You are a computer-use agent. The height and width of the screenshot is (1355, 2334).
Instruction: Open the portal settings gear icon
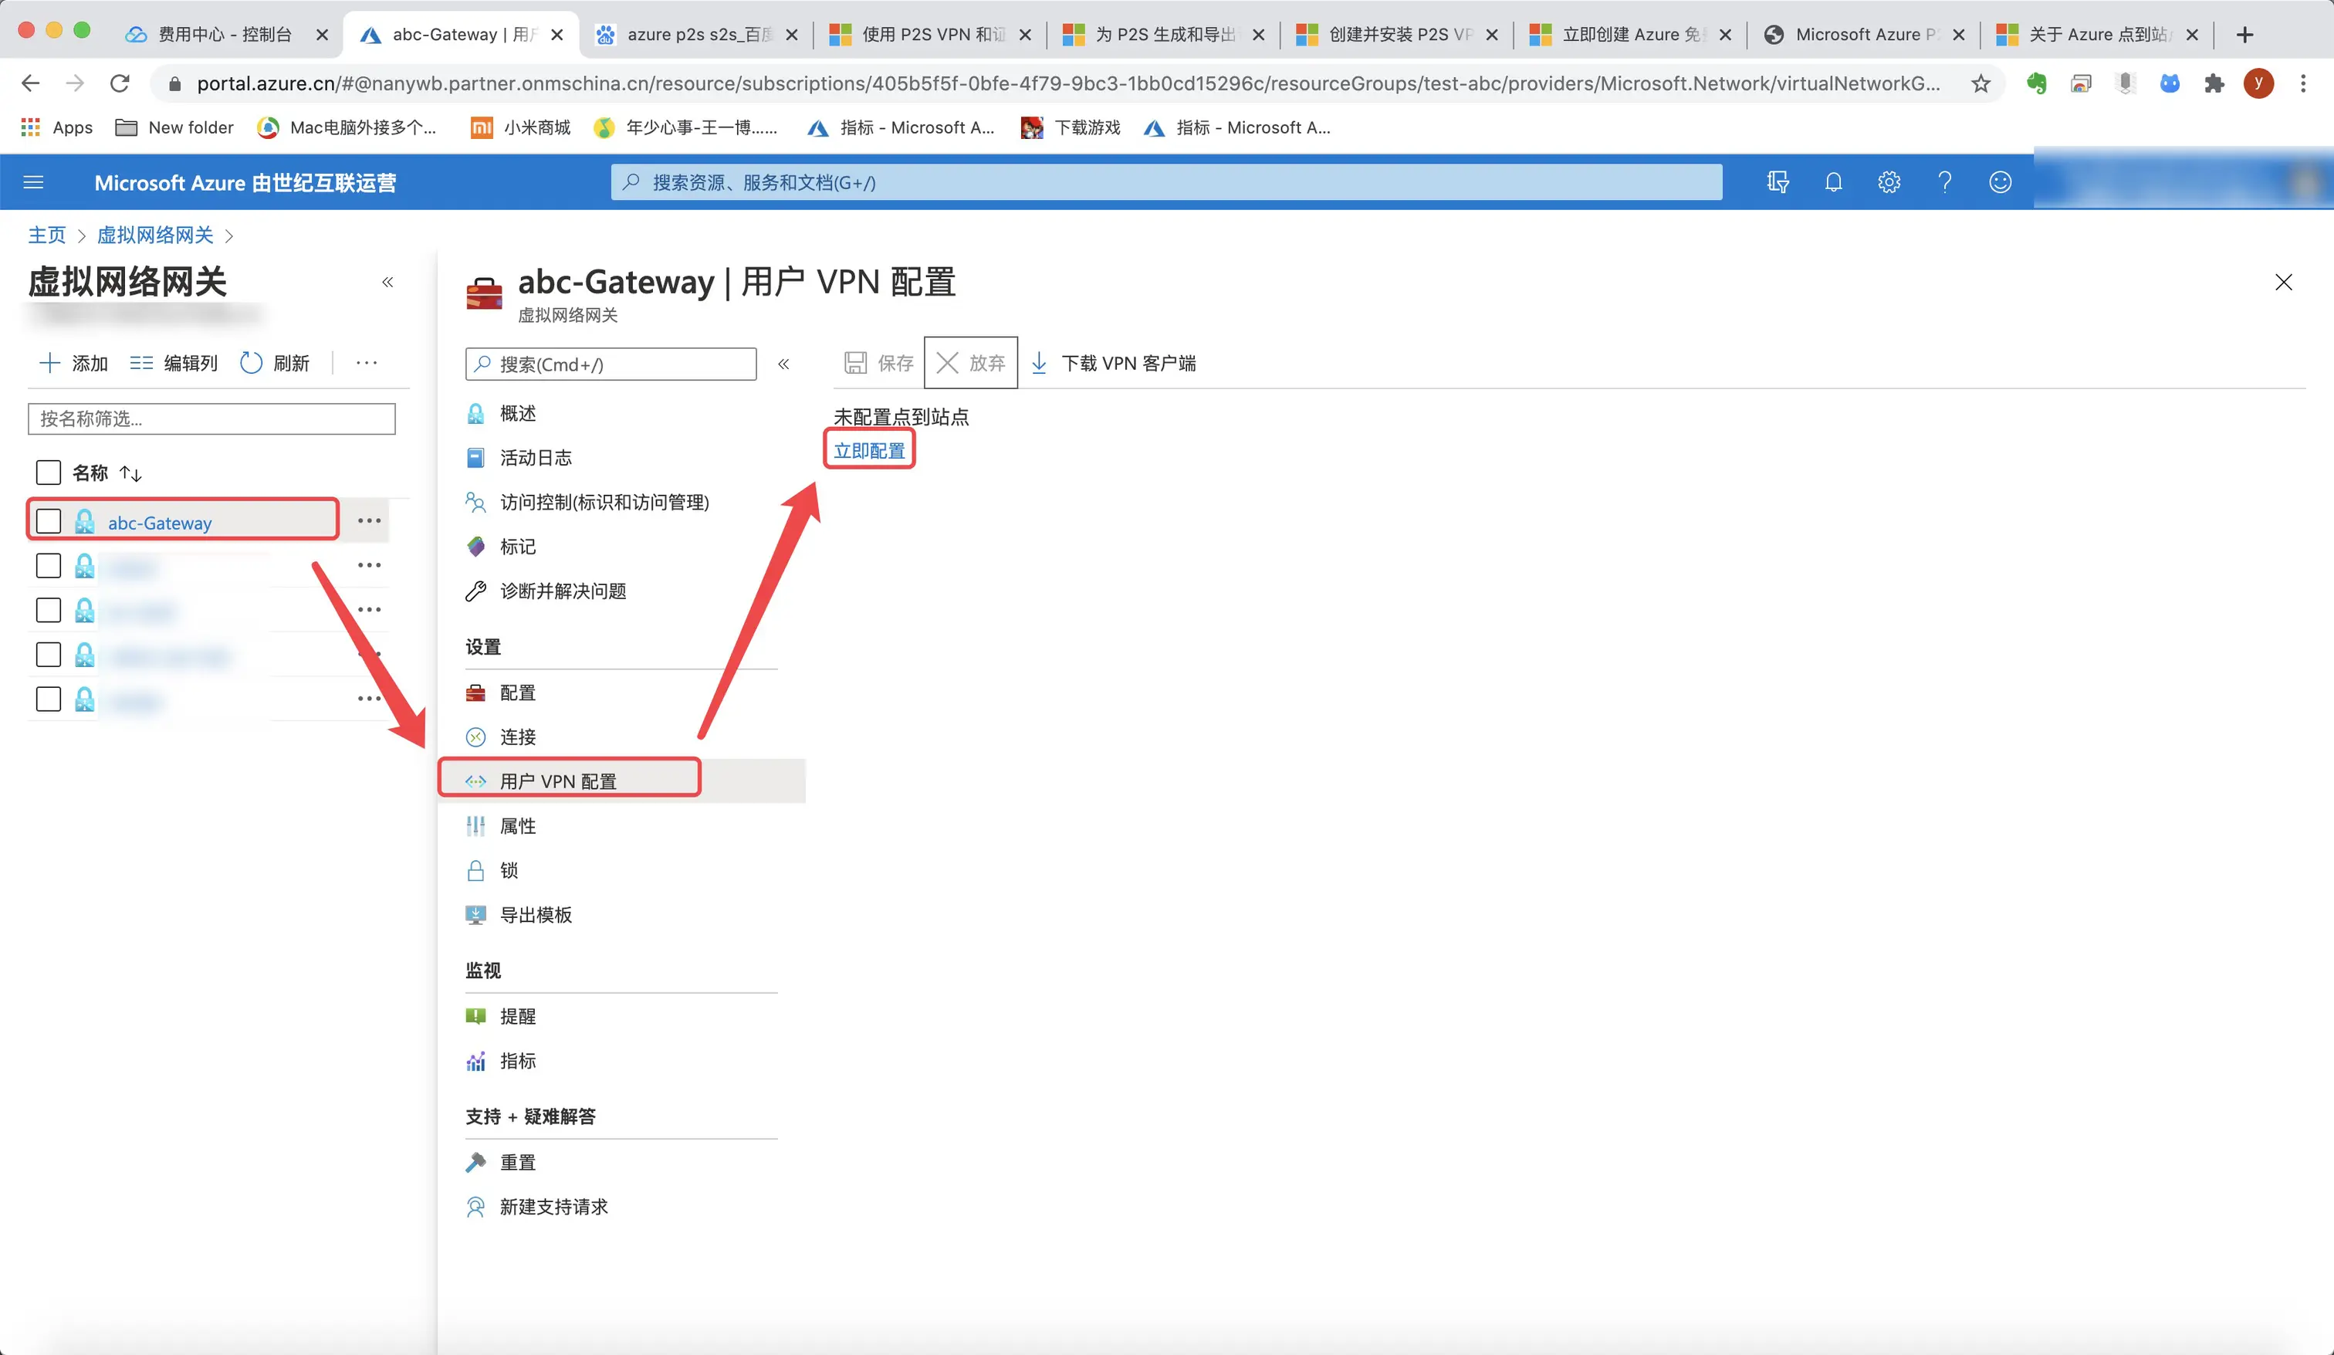(x=1889, y=182)
